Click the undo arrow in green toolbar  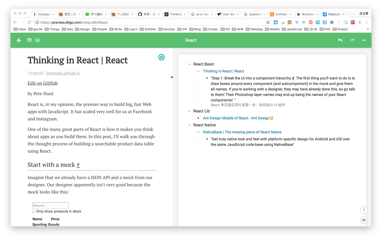340,40
